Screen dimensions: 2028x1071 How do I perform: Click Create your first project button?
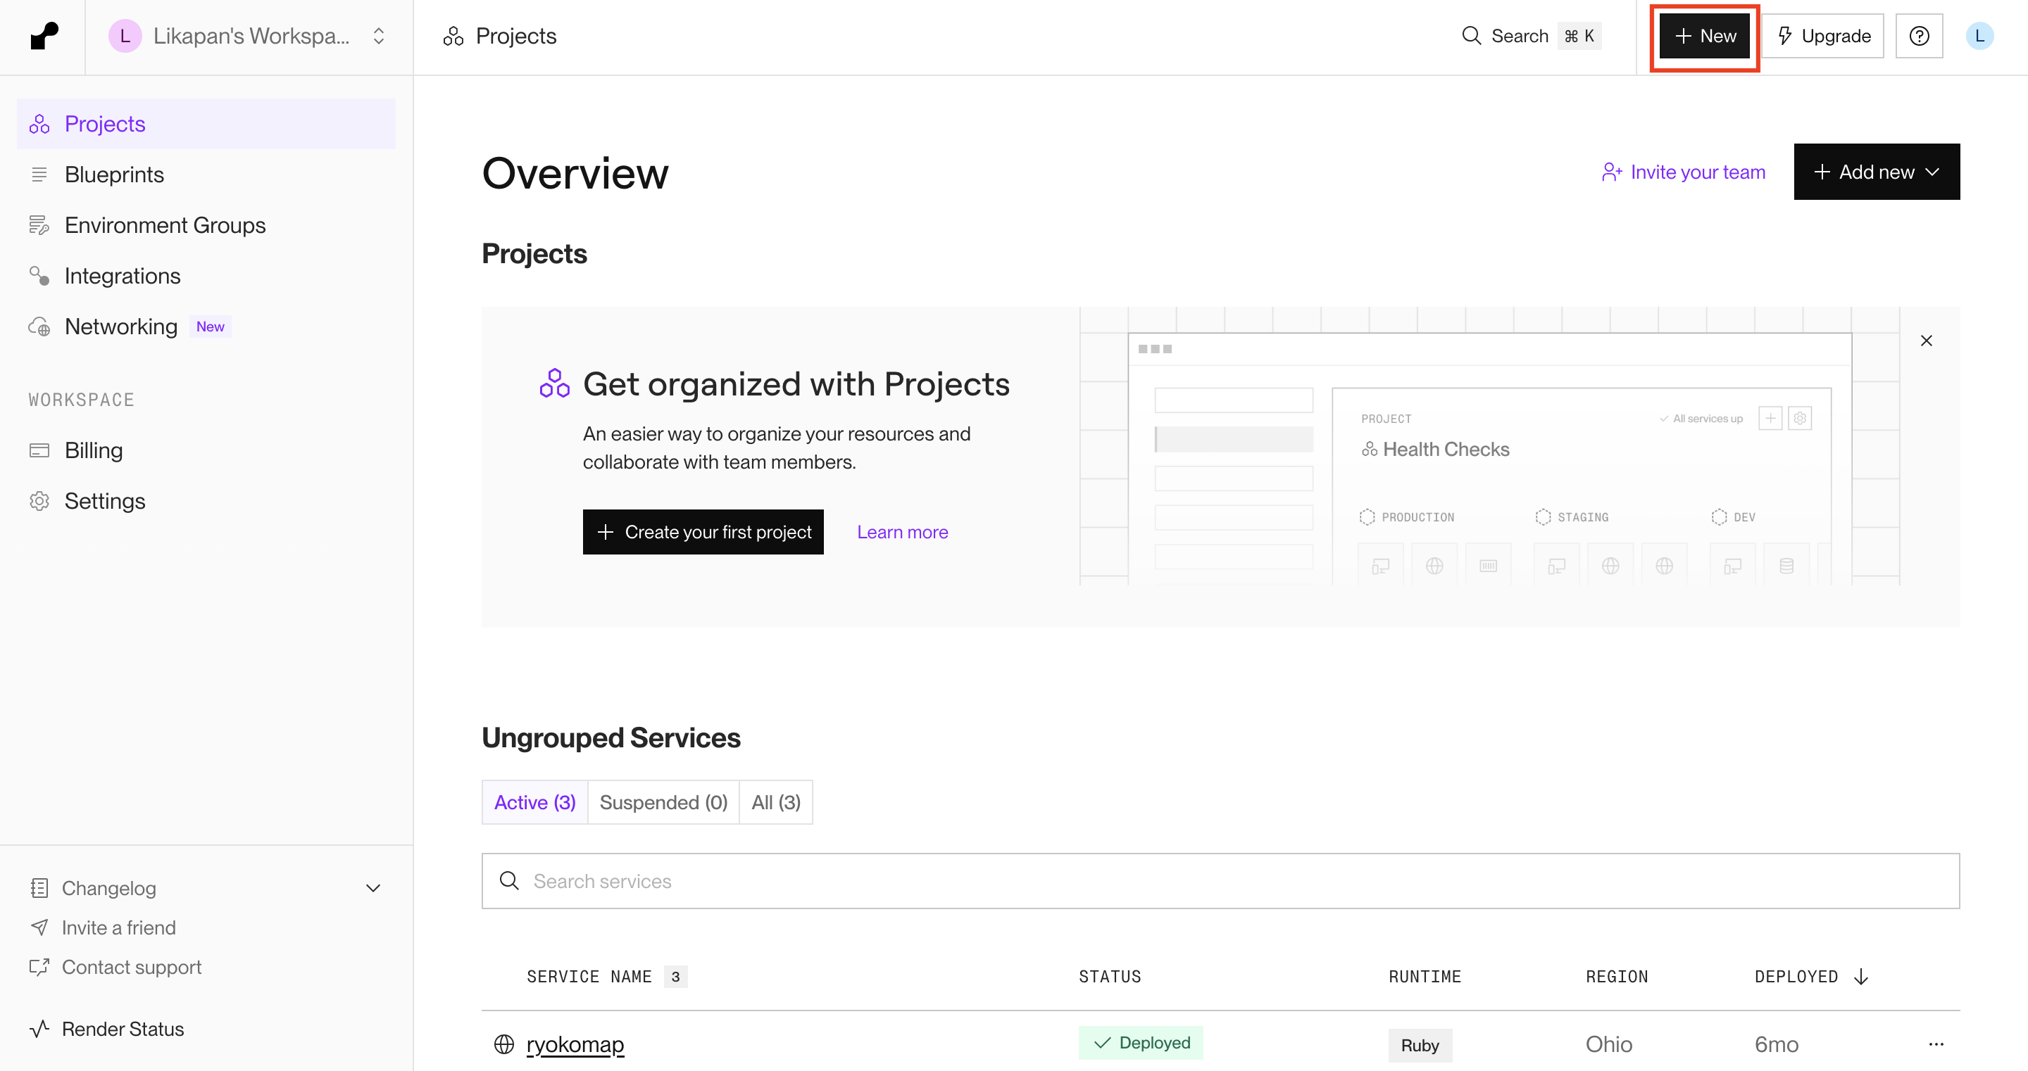click(702, 532)
